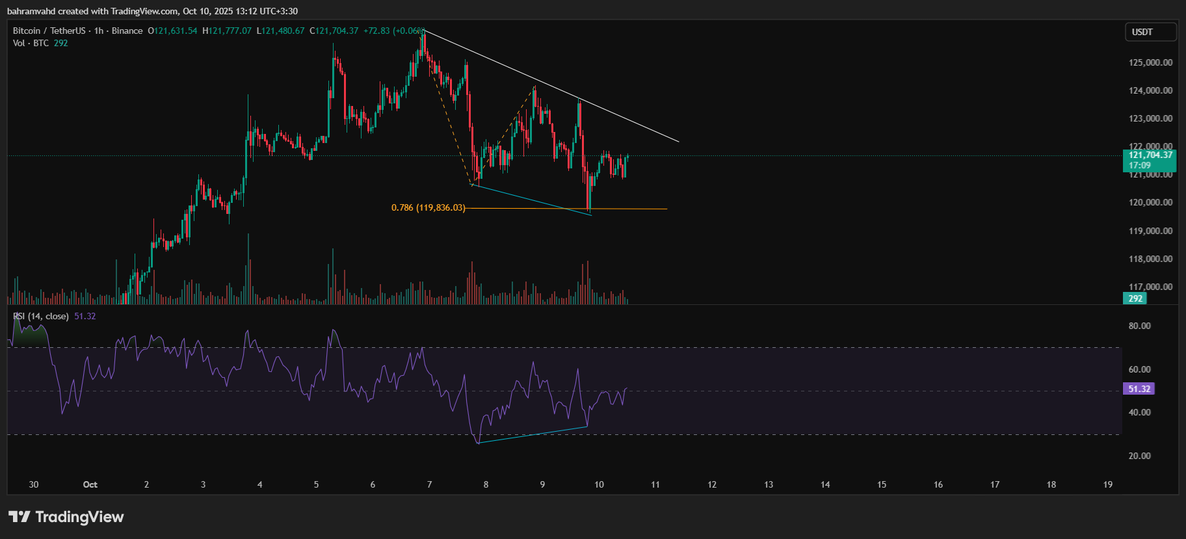Click the green volume tag 292

(1135, 298)
